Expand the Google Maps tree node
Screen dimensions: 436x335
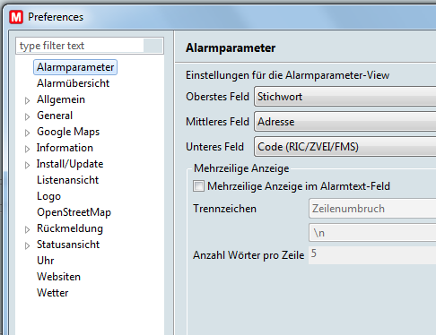pyautogui.click(x=27, y=133)
